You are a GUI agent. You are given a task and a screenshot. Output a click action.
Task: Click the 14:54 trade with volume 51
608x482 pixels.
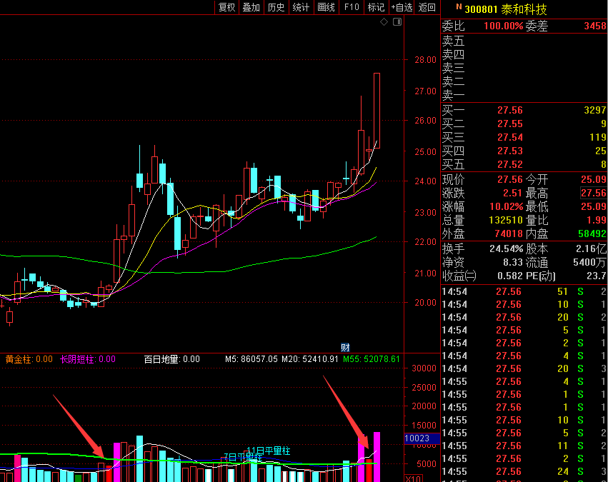(524, 292)
